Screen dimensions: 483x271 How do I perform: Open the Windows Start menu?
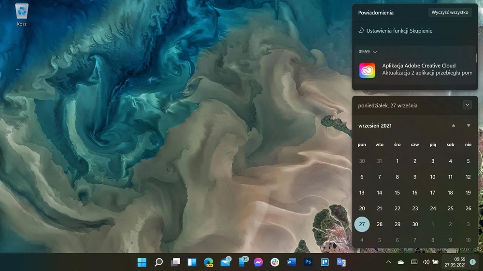tap(142, 262)
